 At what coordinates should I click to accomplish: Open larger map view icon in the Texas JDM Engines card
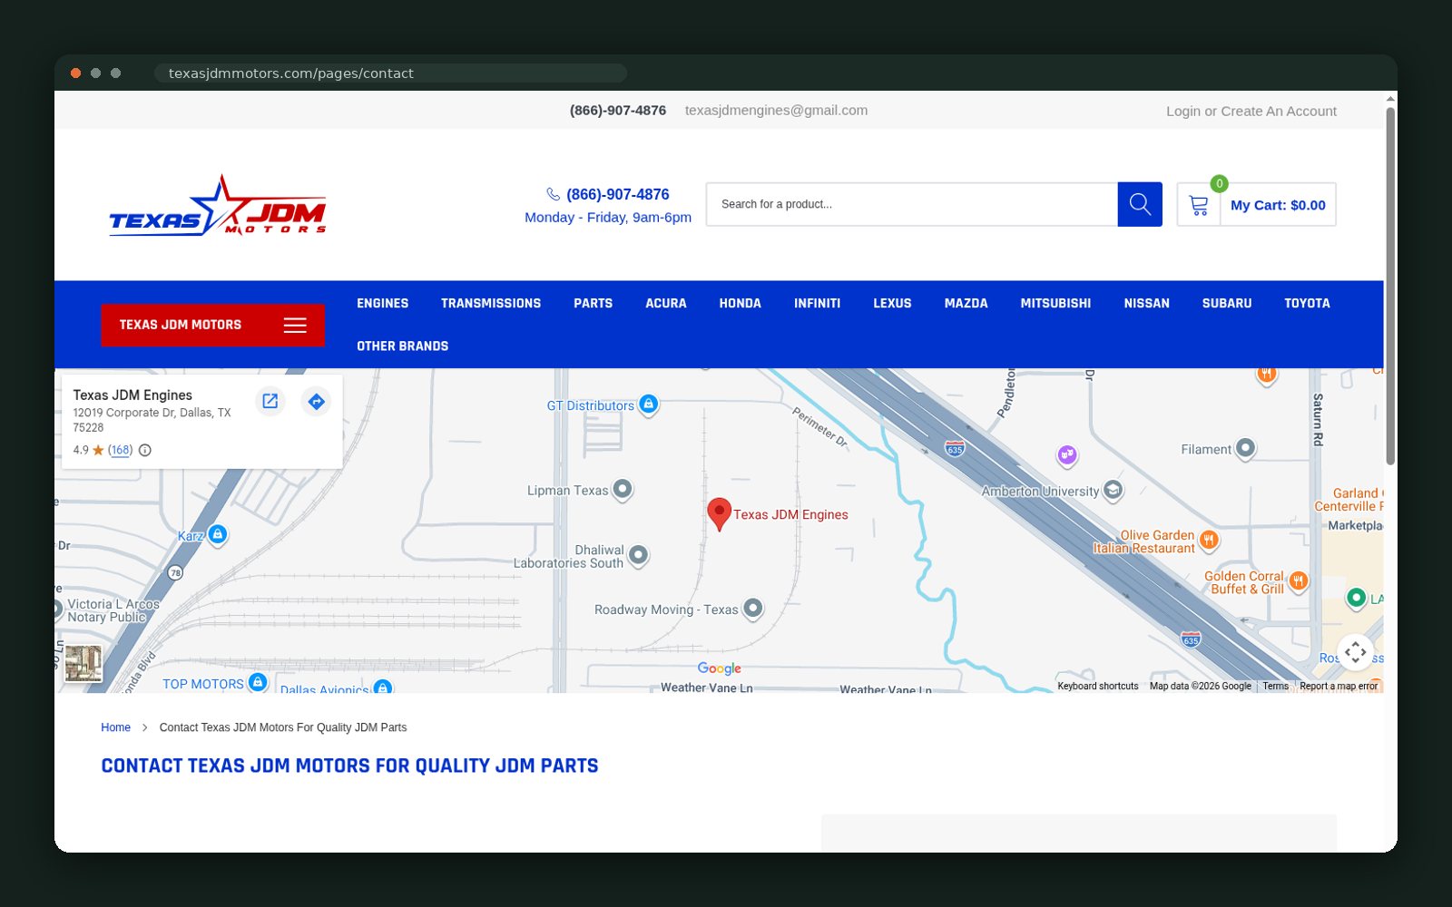click(x=270, y=401)
